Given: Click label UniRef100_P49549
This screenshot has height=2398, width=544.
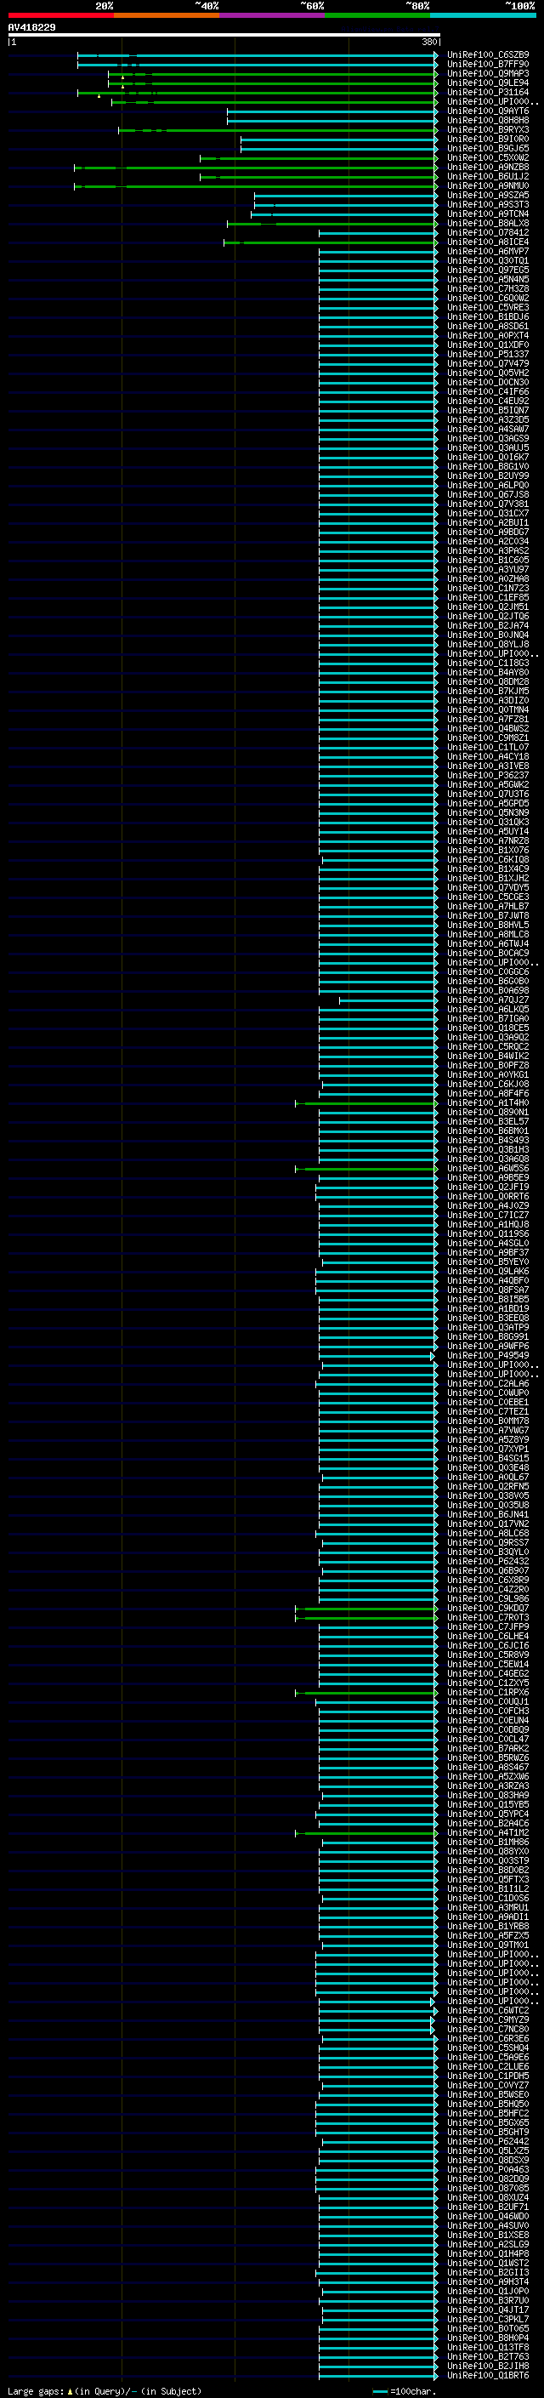Looking at the screenshot, I should pos(488,1354).
